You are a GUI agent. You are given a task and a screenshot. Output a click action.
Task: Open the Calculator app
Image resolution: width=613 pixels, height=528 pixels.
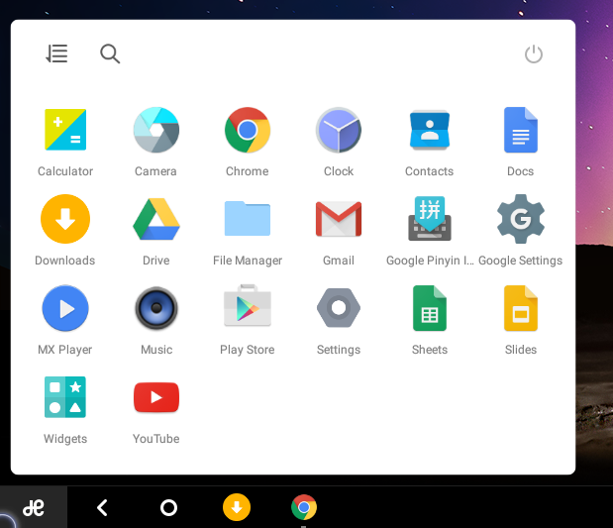[65, 130]
